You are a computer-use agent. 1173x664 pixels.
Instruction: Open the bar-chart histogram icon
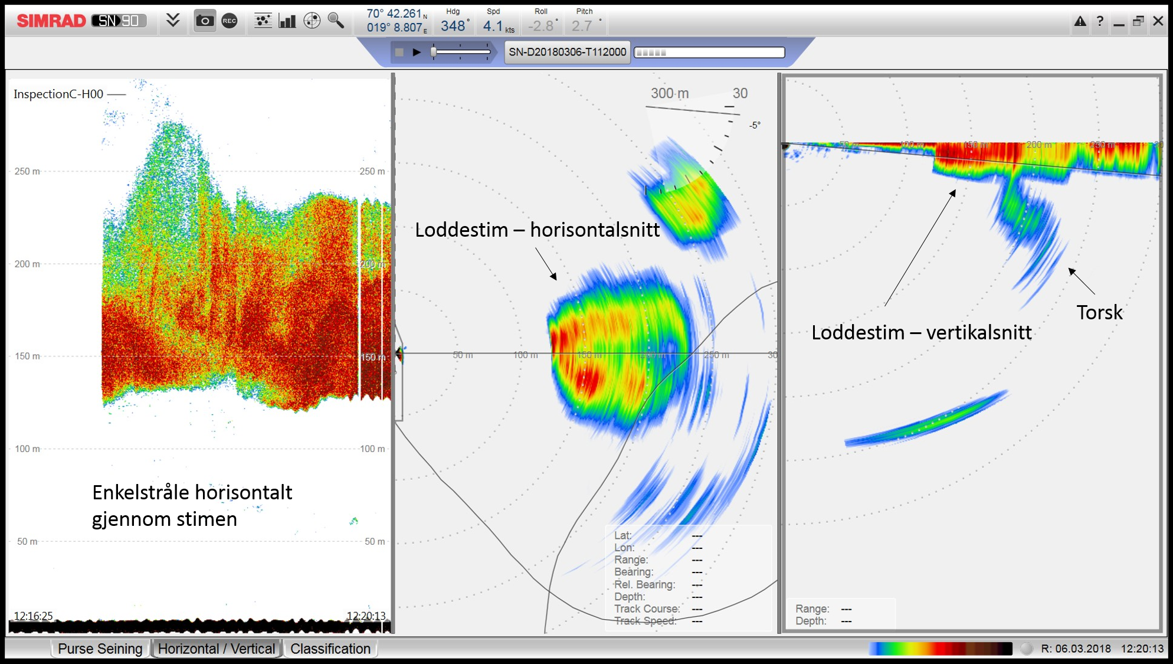pos(287,21)
